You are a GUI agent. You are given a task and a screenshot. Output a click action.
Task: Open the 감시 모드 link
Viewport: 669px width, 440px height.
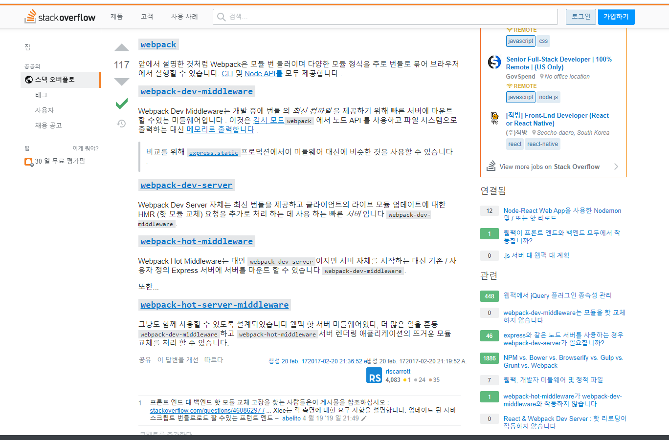click(x=268, y=120)
